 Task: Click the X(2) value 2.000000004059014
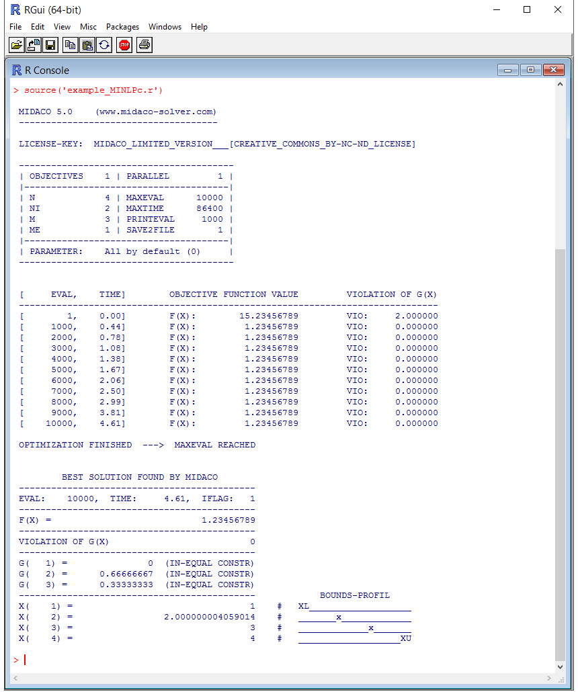click(210, 617)
